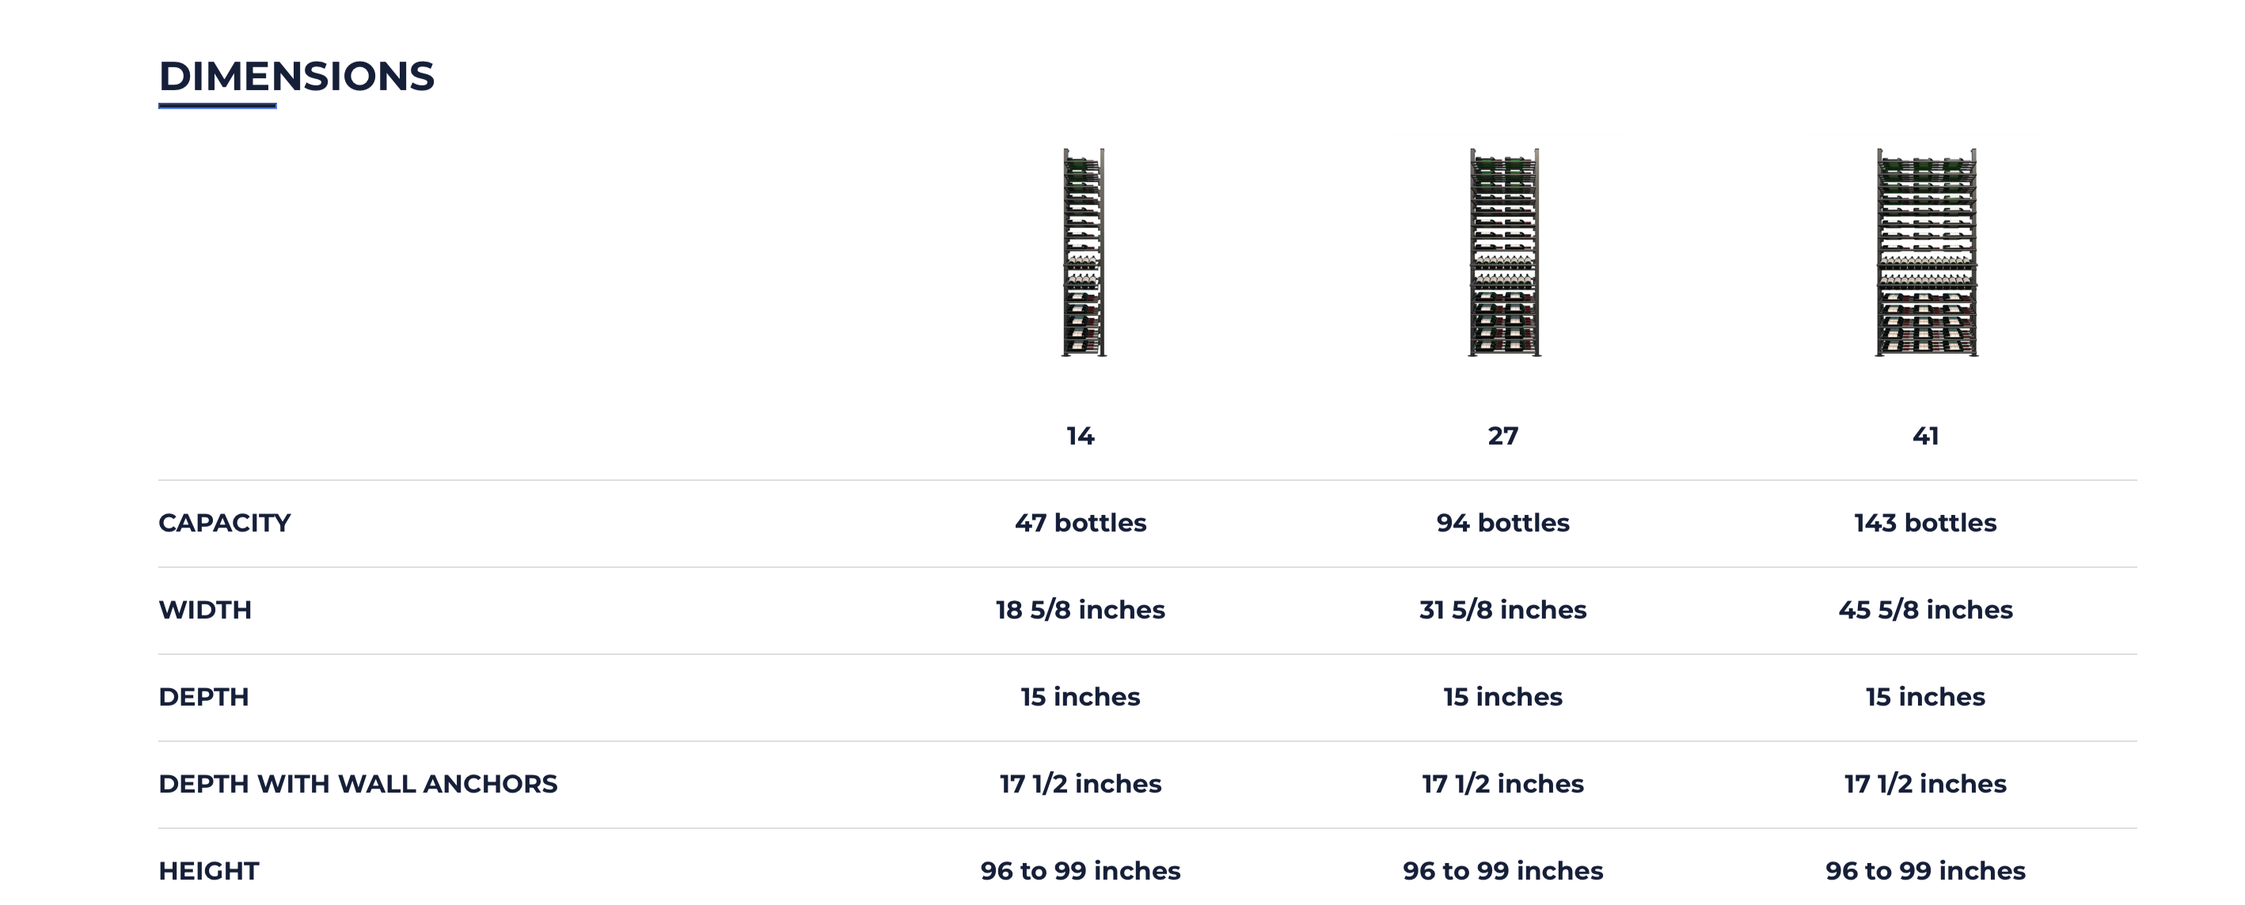This screenshot has height=905, width=2245.
Task: Select the 18 5/8 inches width value
Action: coord(1081,610)
